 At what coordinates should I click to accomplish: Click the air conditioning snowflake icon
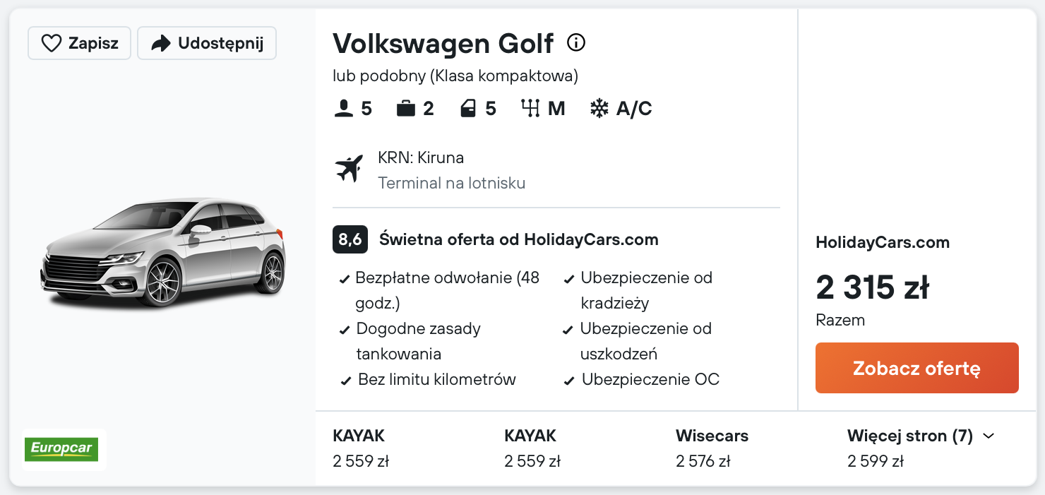click(599, 109)
